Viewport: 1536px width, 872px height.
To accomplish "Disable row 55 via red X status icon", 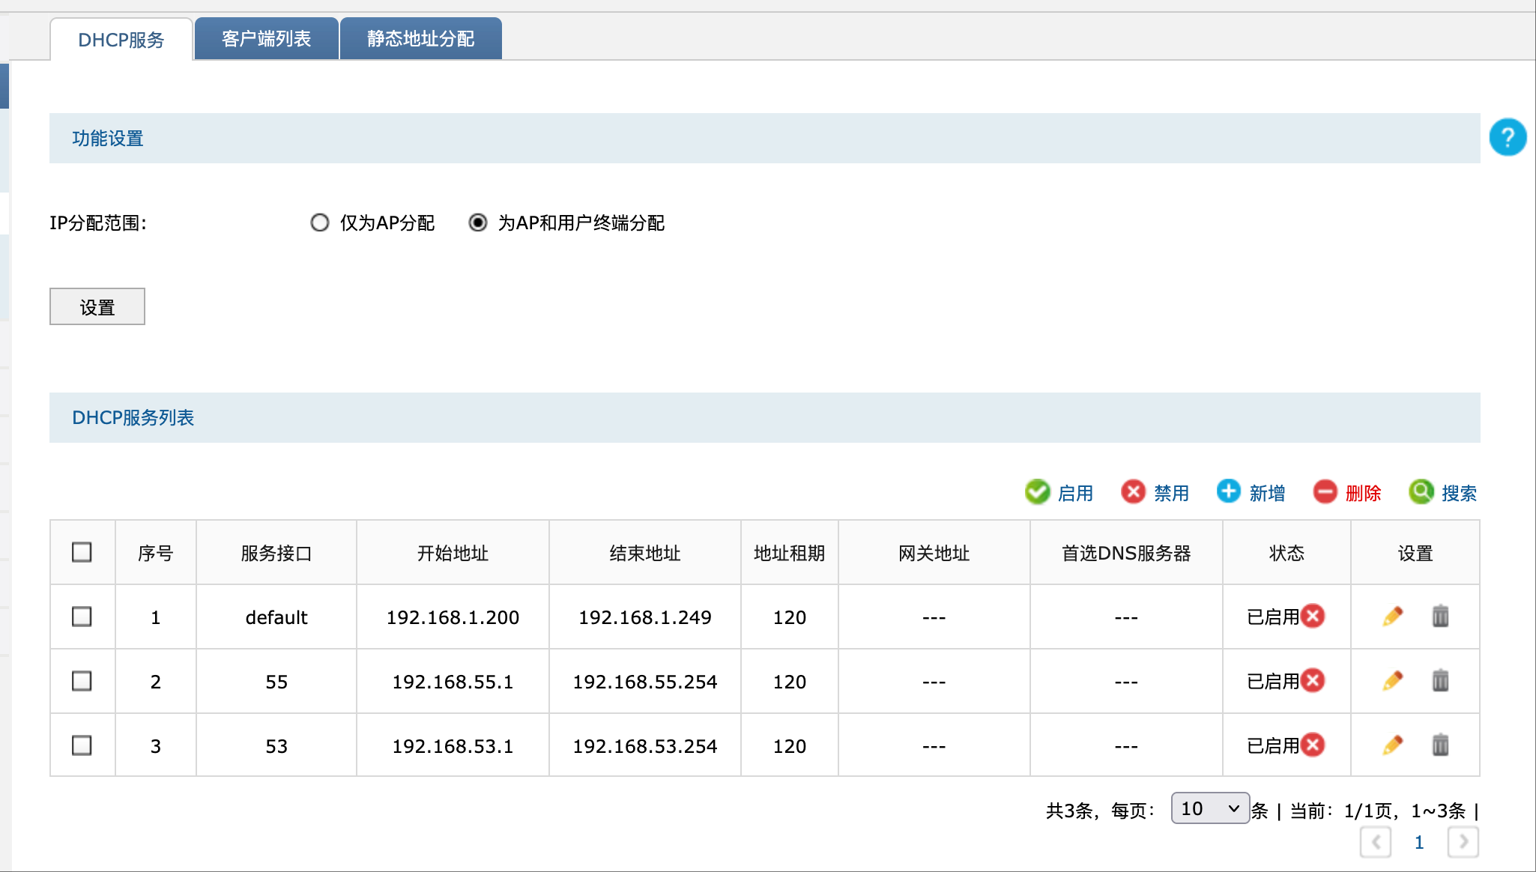I will (1313, 680).
